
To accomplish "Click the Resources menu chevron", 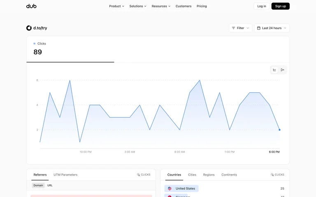I will pyautogui.click(x=169, y=6).
